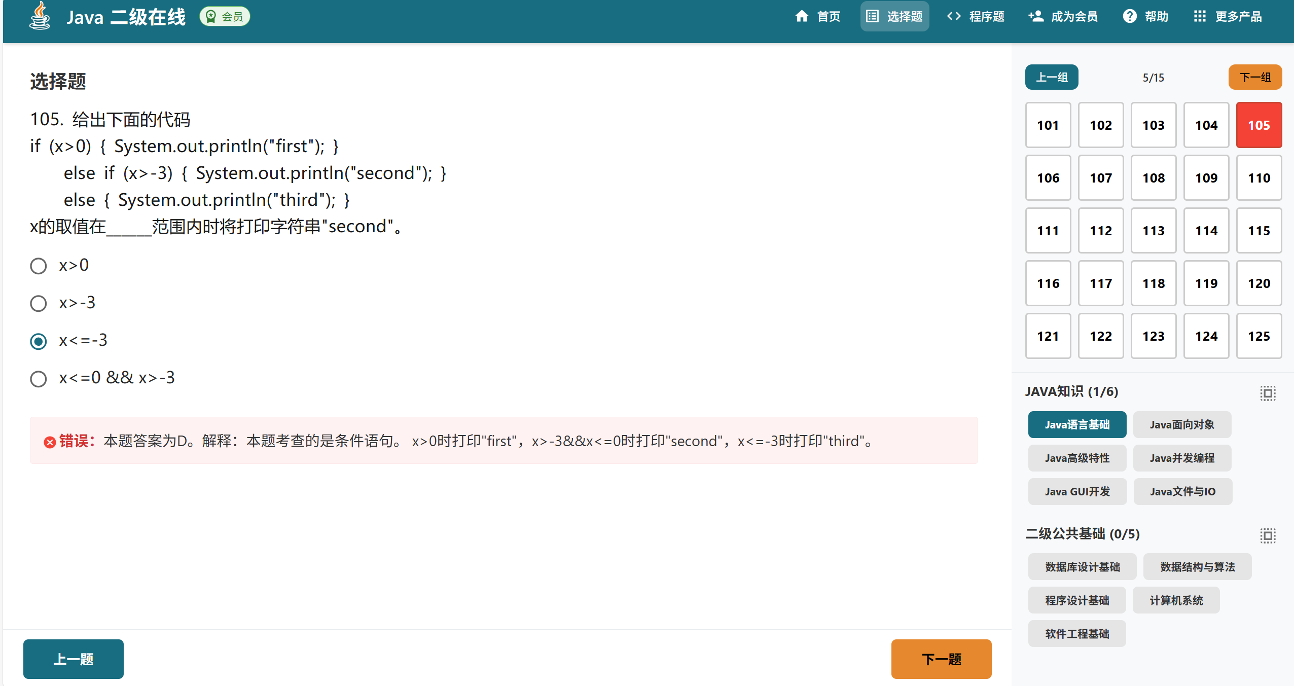Jump to question 102
The height and width of the screenshot is (686, 1294).
pyautogui.click(x=1101, y=125)
